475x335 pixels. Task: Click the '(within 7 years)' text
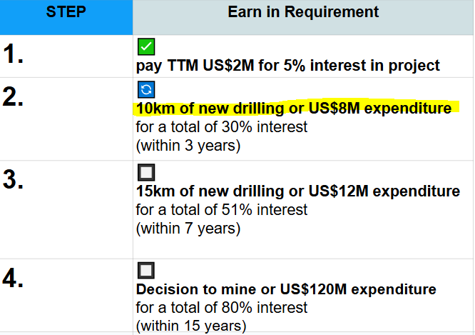pyautogui.click(x=188, y=229)
